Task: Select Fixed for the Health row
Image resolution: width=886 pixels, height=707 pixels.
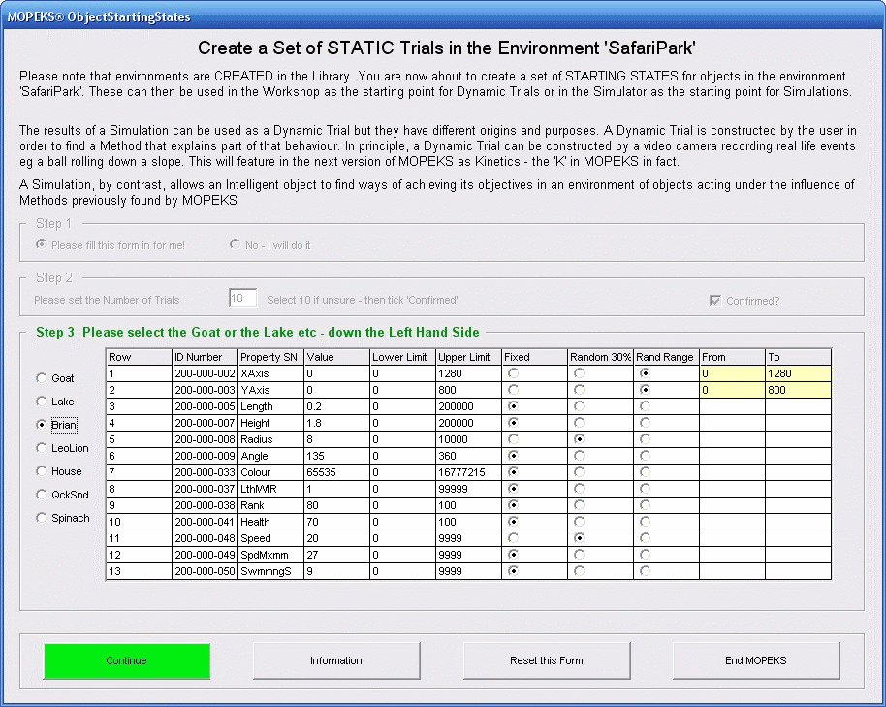Action: coord(513,521)
